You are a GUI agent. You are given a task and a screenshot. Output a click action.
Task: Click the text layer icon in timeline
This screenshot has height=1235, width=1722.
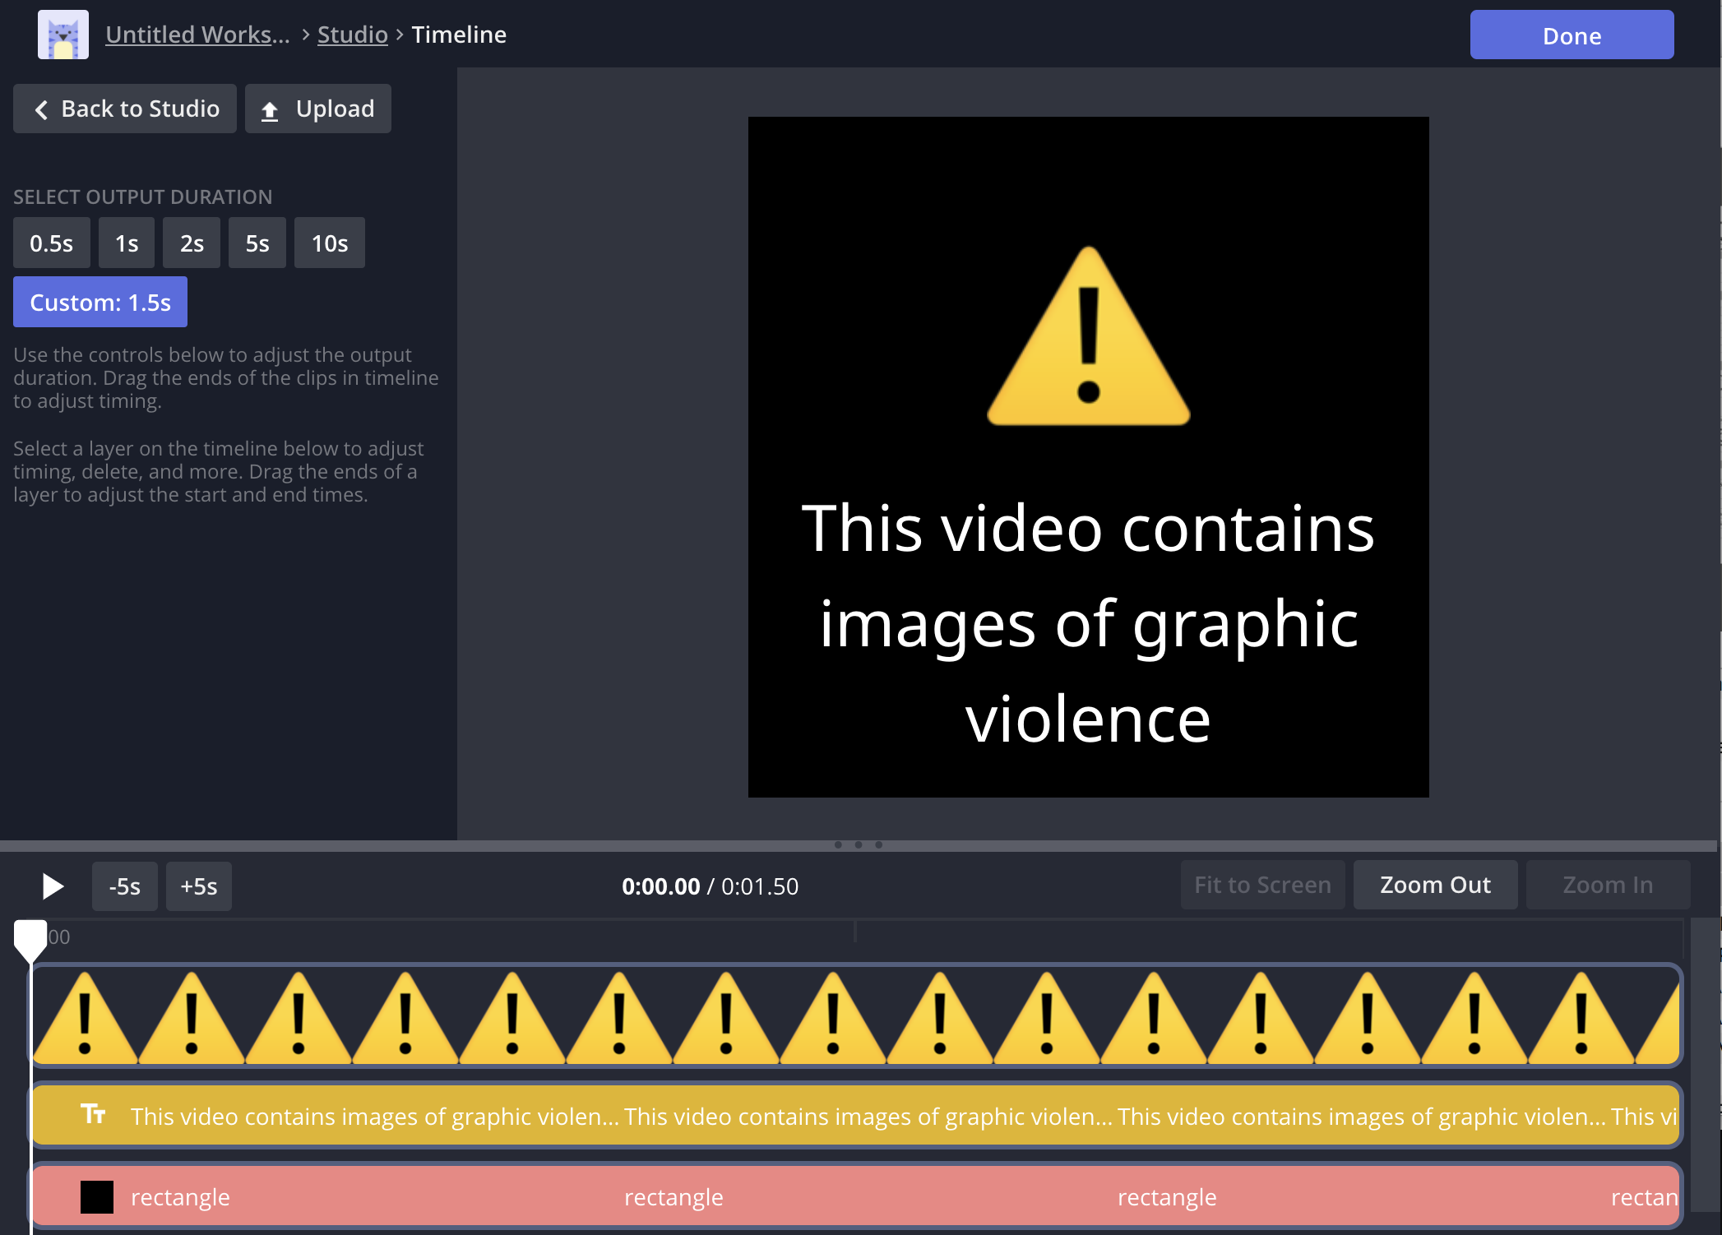(95, 1116)
